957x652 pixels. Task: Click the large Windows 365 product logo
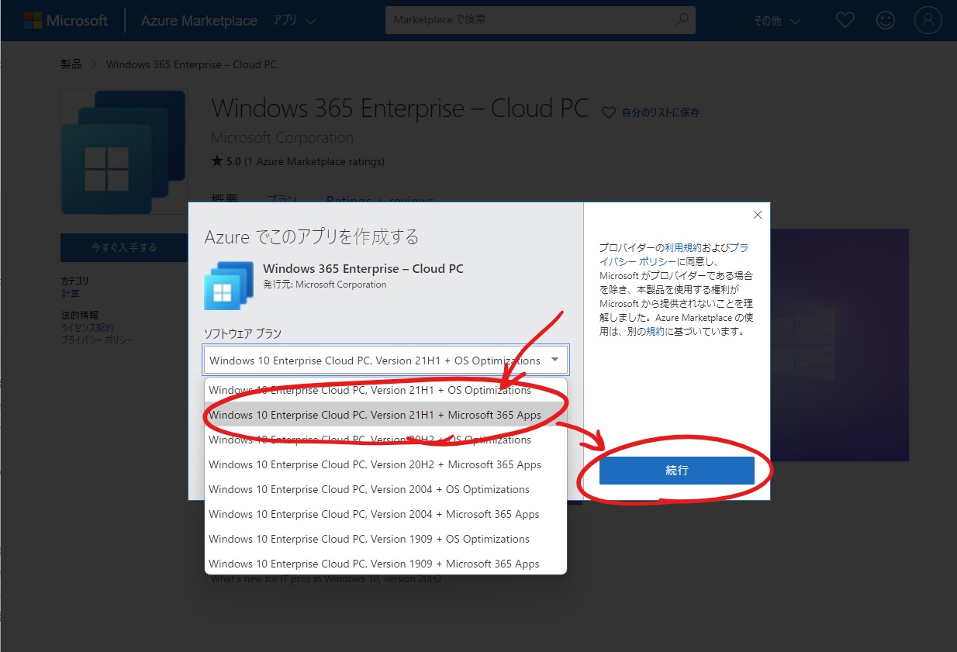tap(124, 151)
